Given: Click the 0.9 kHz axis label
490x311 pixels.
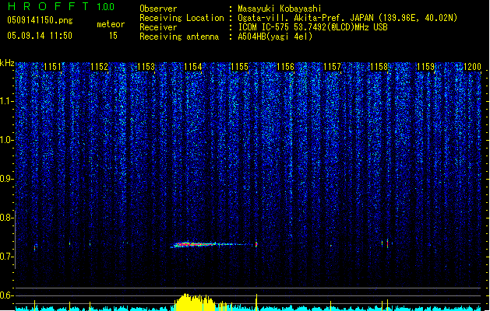Looking at the screenshot, I should (x=6, y=179).
